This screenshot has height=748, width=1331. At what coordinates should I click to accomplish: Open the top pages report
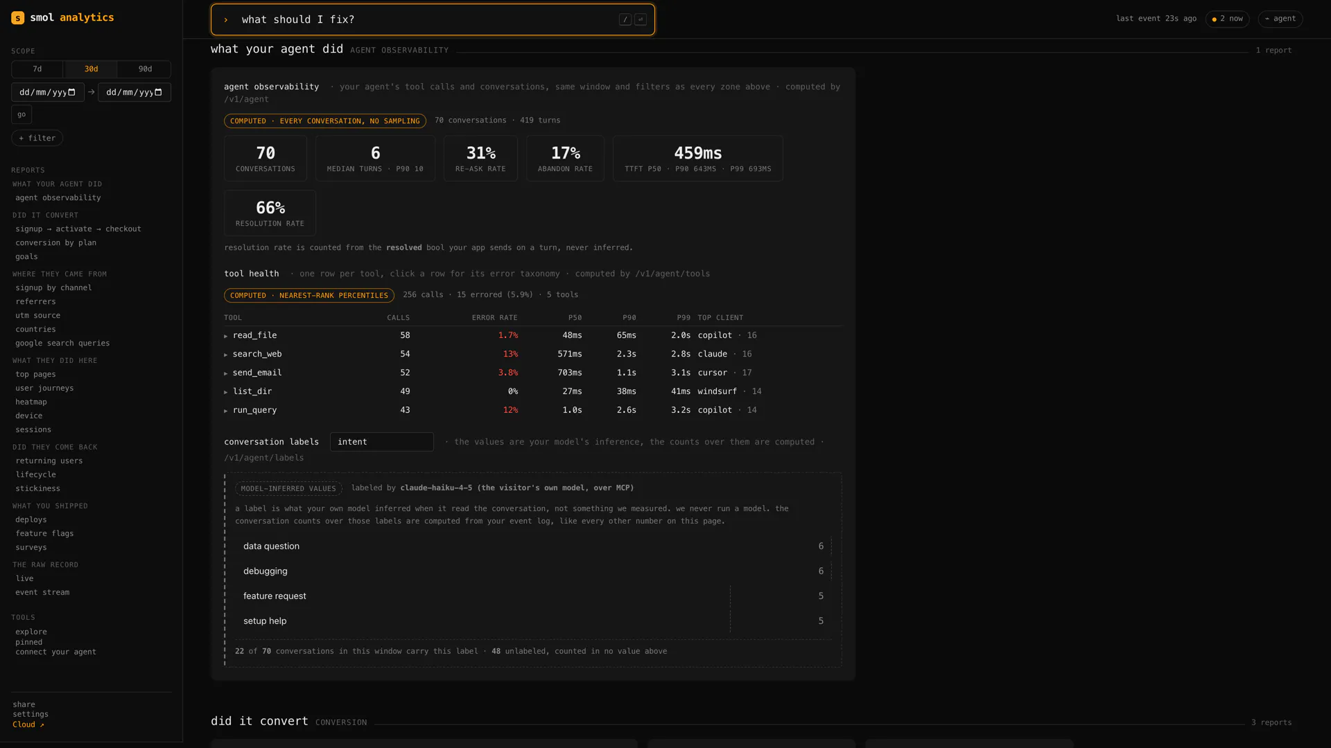pos(35,375)
